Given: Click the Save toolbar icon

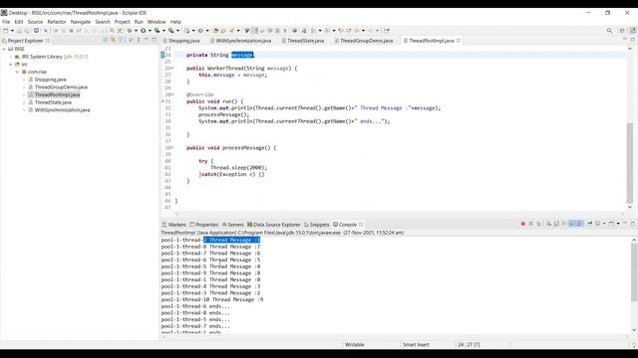Looking at the screenshot, I should pos(19,31).
